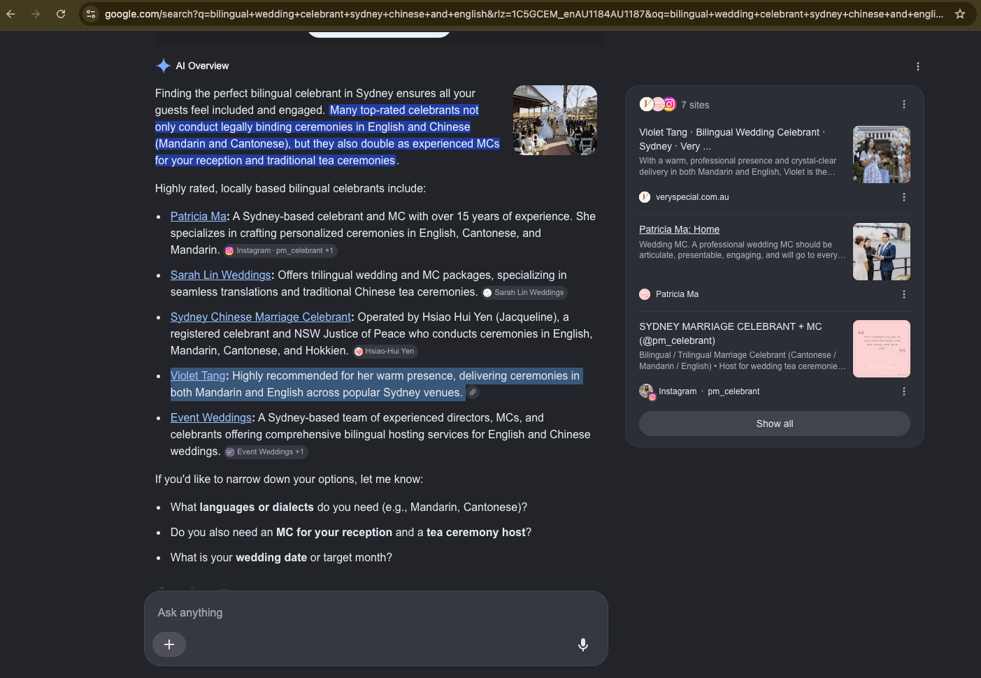Screen dimensions: 981x678
Task: Click the Sarah Lin Weddings source chip
Action: pos(524,292)
